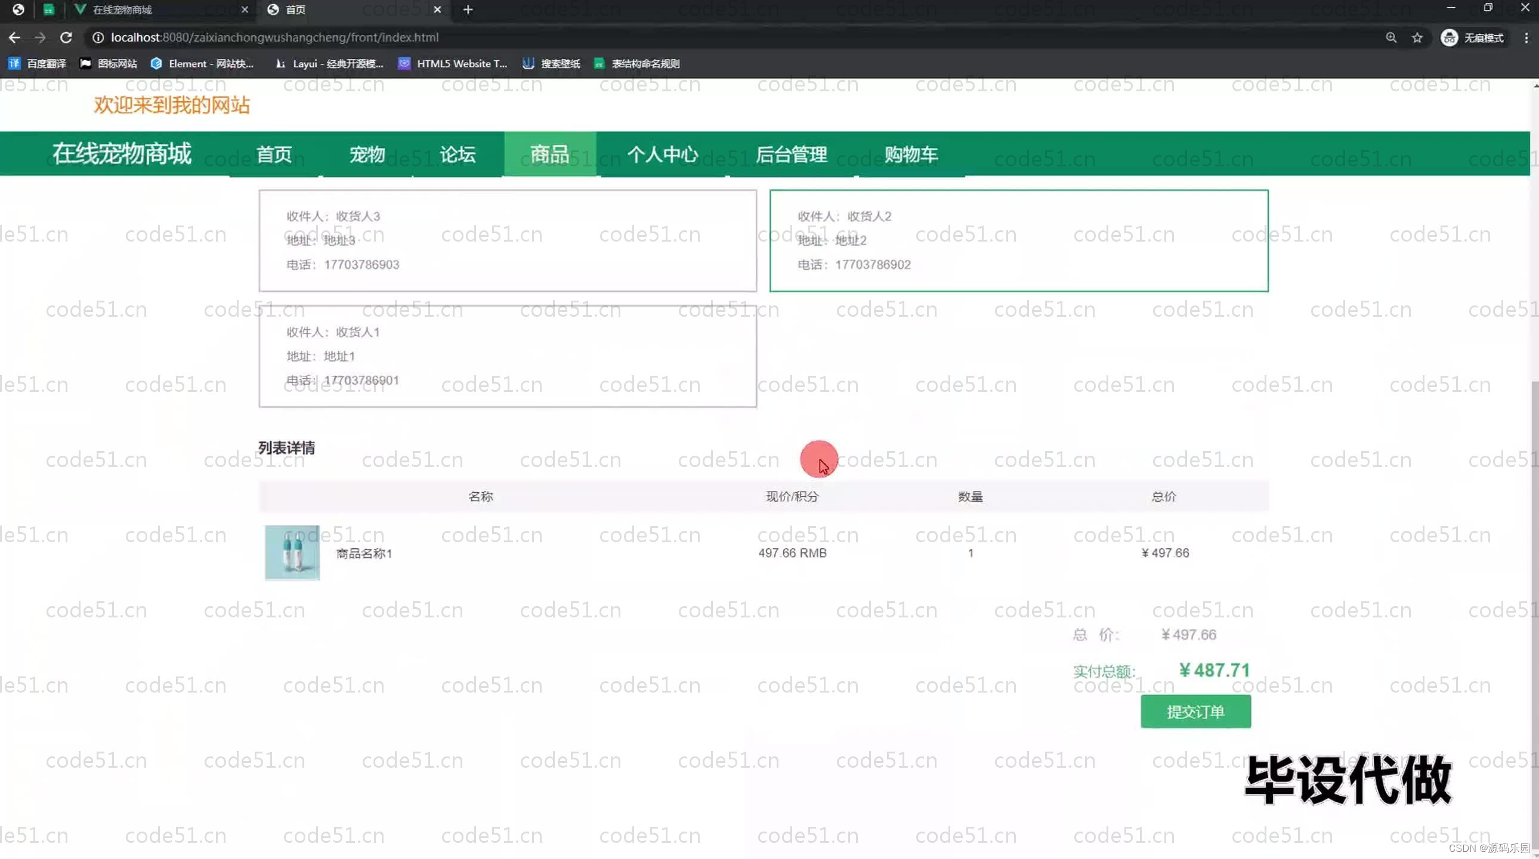Screen dimensions: 1539x859
Task: Click the first pinned globe tab icon
Action: tap(18, 10)
